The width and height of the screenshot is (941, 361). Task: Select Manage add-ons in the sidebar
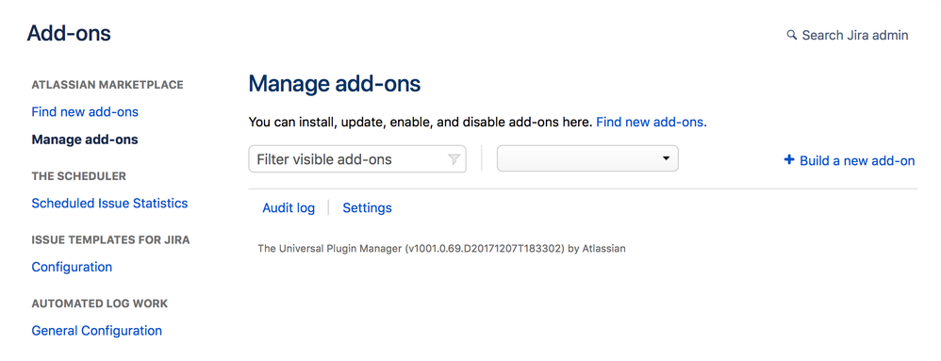(85, 139)
